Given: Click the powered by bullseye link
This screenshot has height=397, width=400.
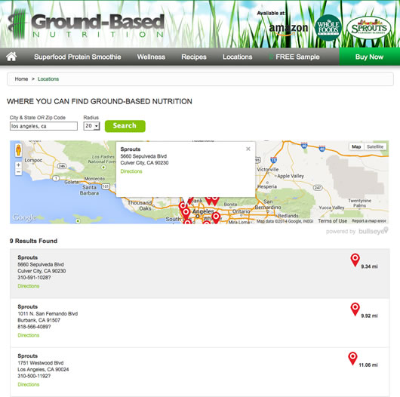Looking at the screenshot, I should click(357, 231).
